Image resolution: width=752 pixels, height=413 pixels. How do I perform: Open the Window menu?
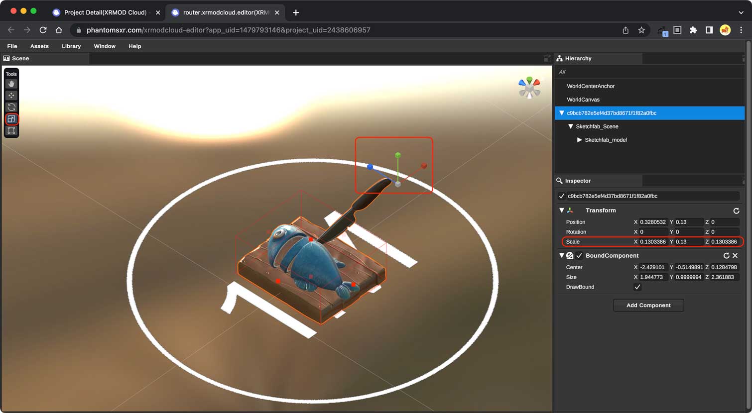point(105,46)
